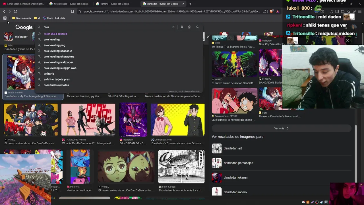Open the 0Laco - Kick Stats bookmark

pos(54,18)
